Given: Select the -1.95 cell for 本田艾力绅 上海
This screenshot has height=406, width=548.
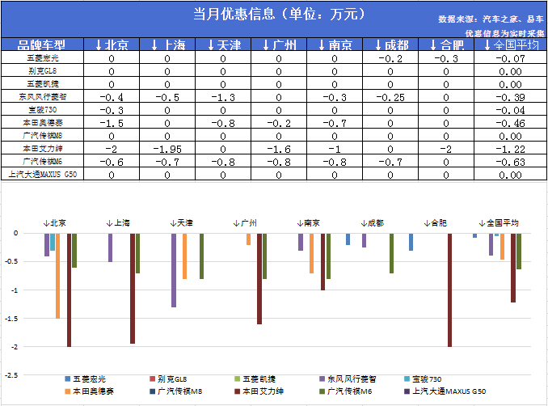Looking at the screenshot, I should (167, 149).
